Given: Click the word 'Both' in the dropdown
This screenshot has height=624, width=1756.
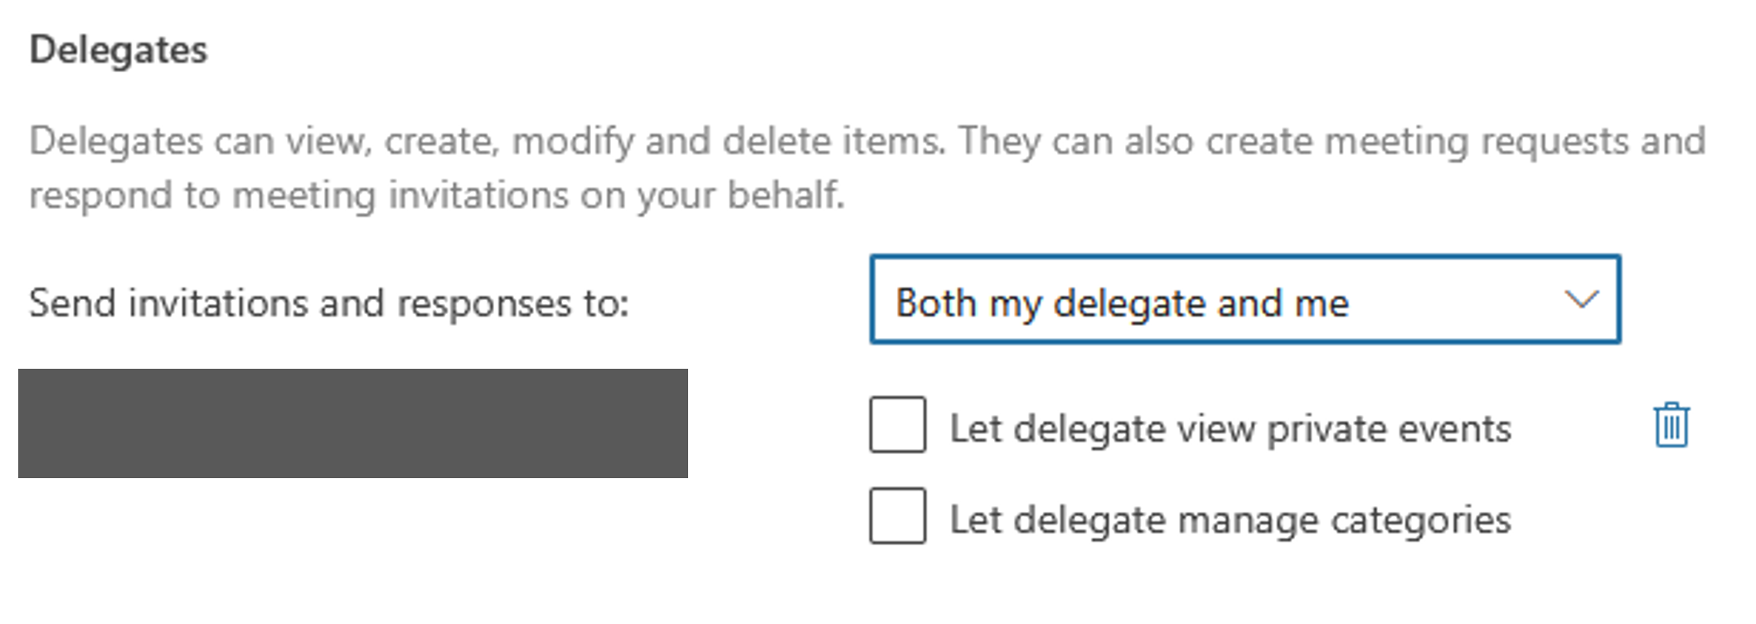Looking at the screenshot, I should [x=936, y=302].
